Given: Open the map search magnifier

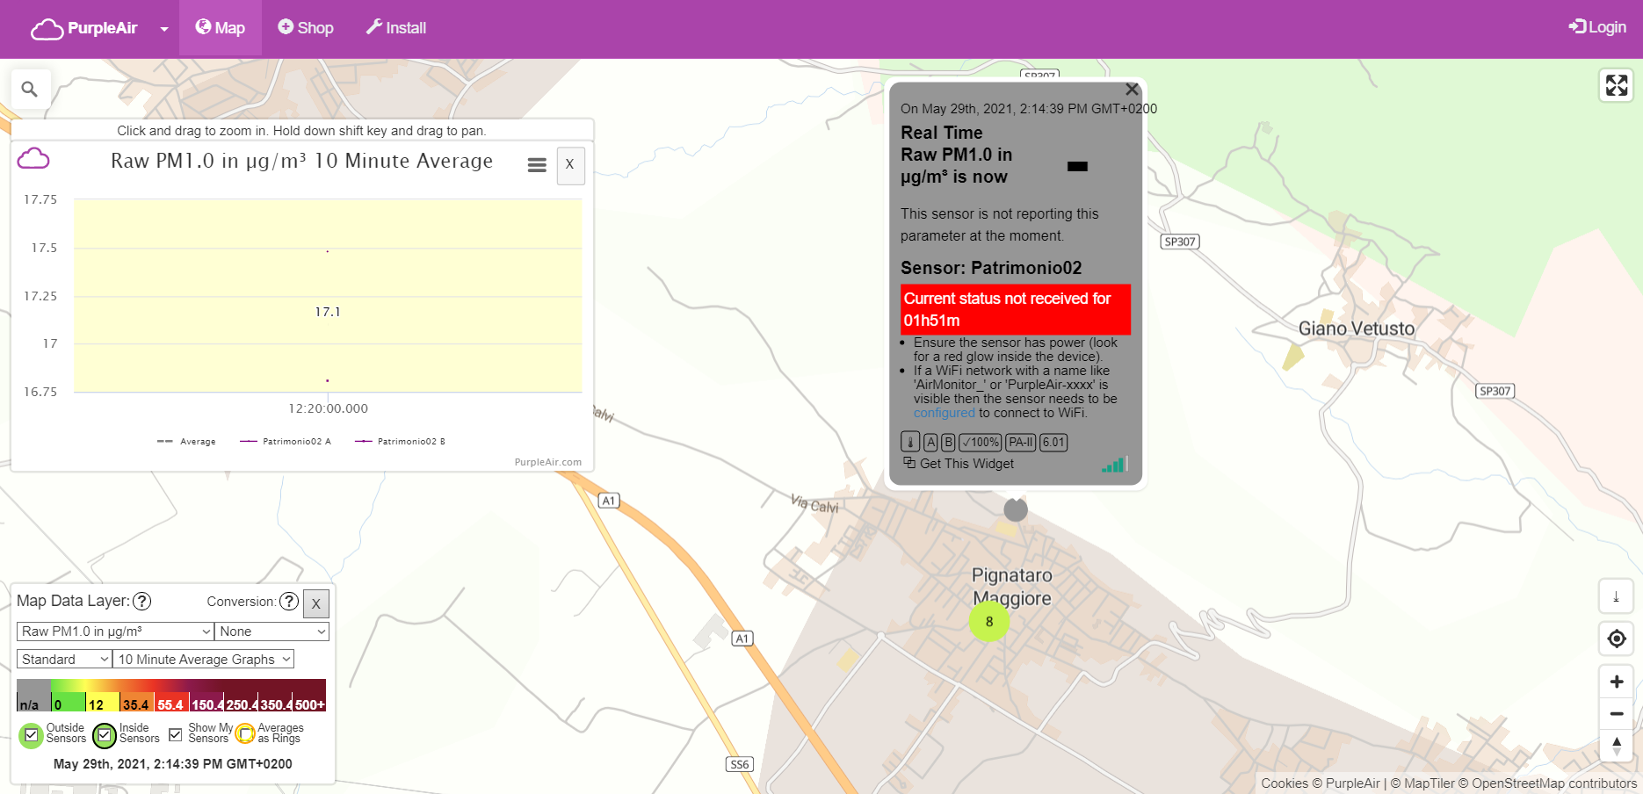Looking at the screenshot, I should coord(30,89).
